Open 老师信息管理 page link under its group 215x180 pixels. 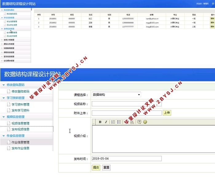point(12,33)
